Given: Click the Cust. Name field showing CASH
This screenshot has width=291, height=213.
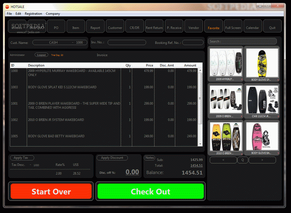Looking at the screenshot, I should click(60, 43).
